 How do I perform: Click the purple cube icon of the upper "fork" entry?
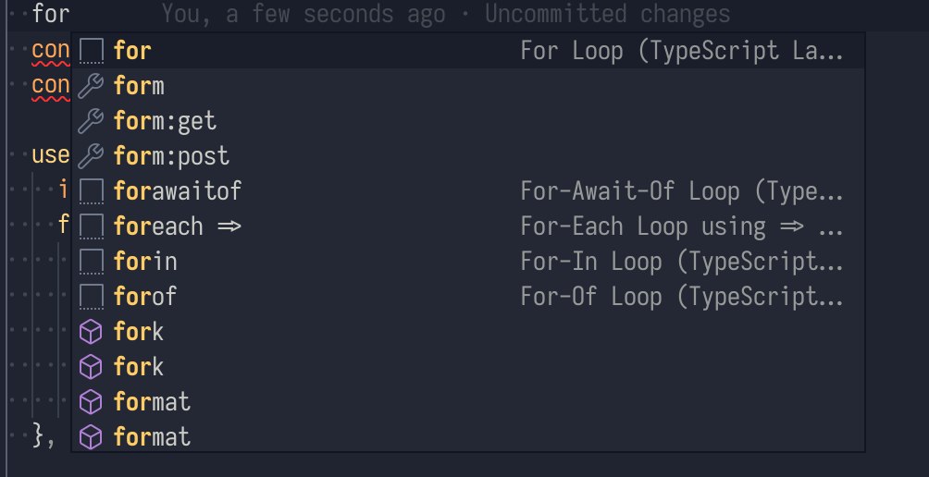(91, 332)
